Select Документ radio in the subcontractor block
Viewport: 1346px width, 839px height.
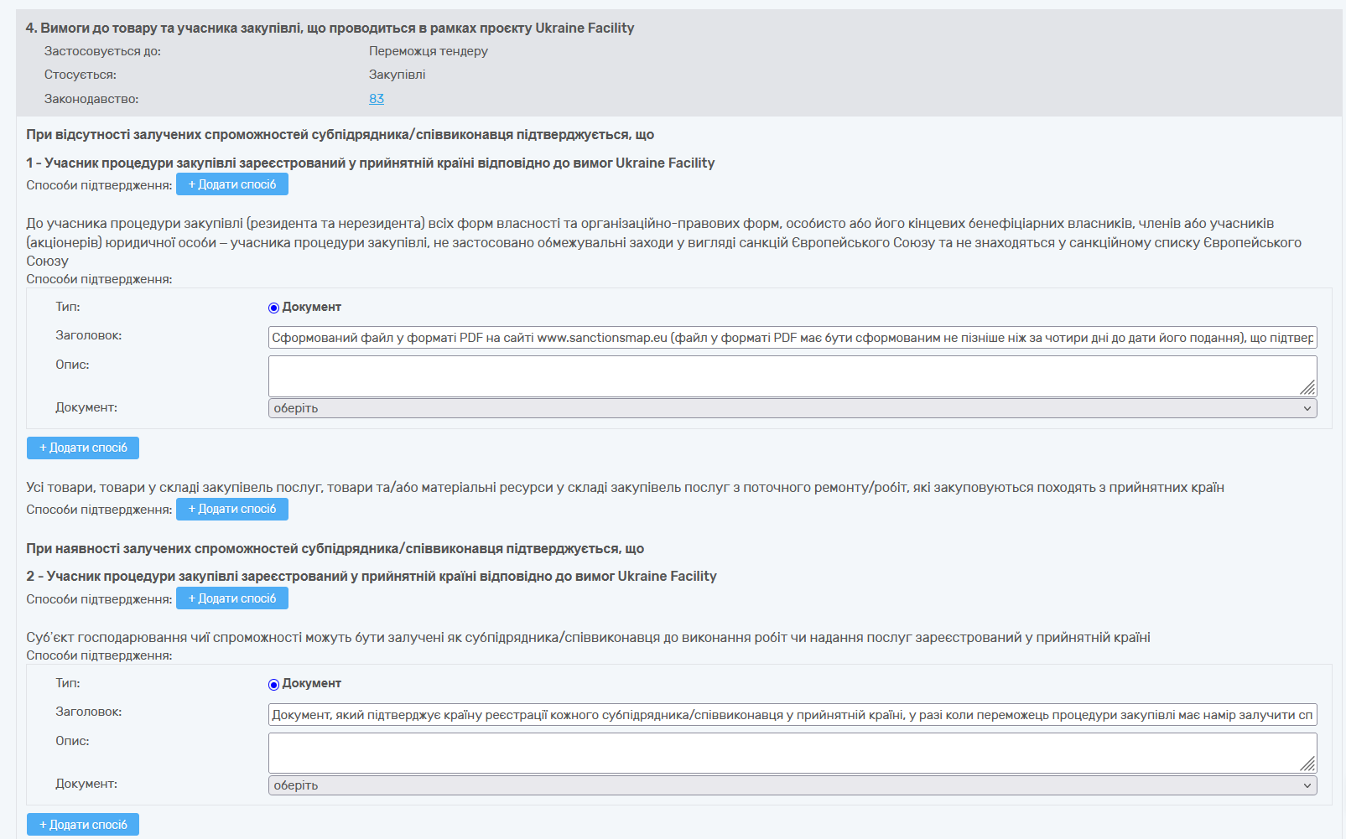(x=273, y=685)
